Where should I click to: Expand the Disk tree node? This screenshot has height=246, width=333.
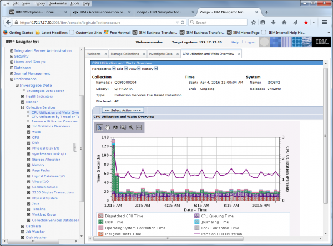pos(28,143)
